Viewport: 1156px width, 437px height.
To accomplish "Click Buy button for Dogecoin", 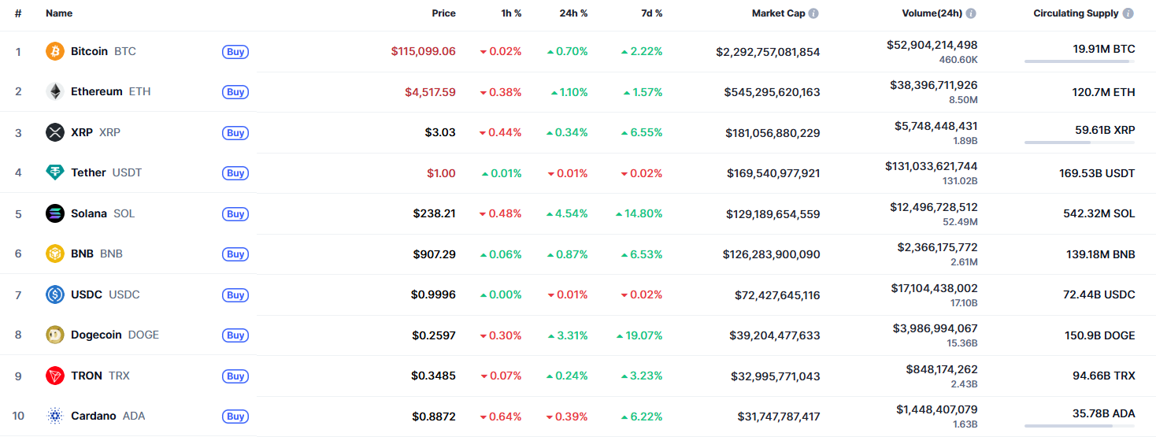I will click(x=235, y=335).
